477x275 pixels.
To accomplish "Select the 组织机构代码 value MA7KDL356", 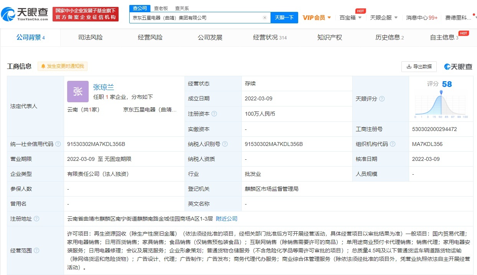I will [x=427, y=144].
